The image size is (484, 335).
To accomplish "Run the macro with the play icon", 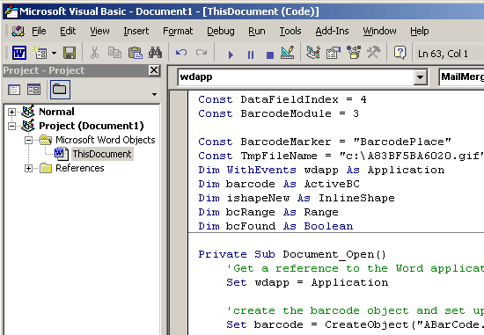I will (x=231, y=55).
